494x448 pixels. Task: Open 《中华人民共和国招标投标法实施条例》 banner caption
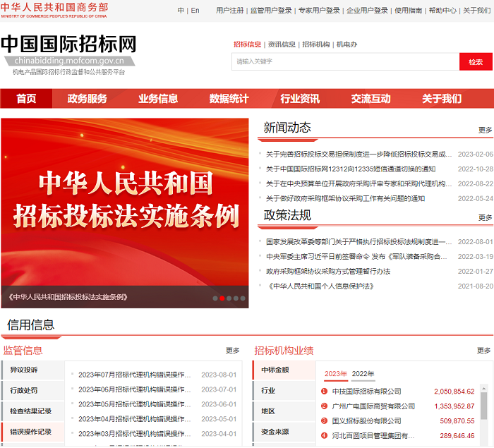[68, 297]
